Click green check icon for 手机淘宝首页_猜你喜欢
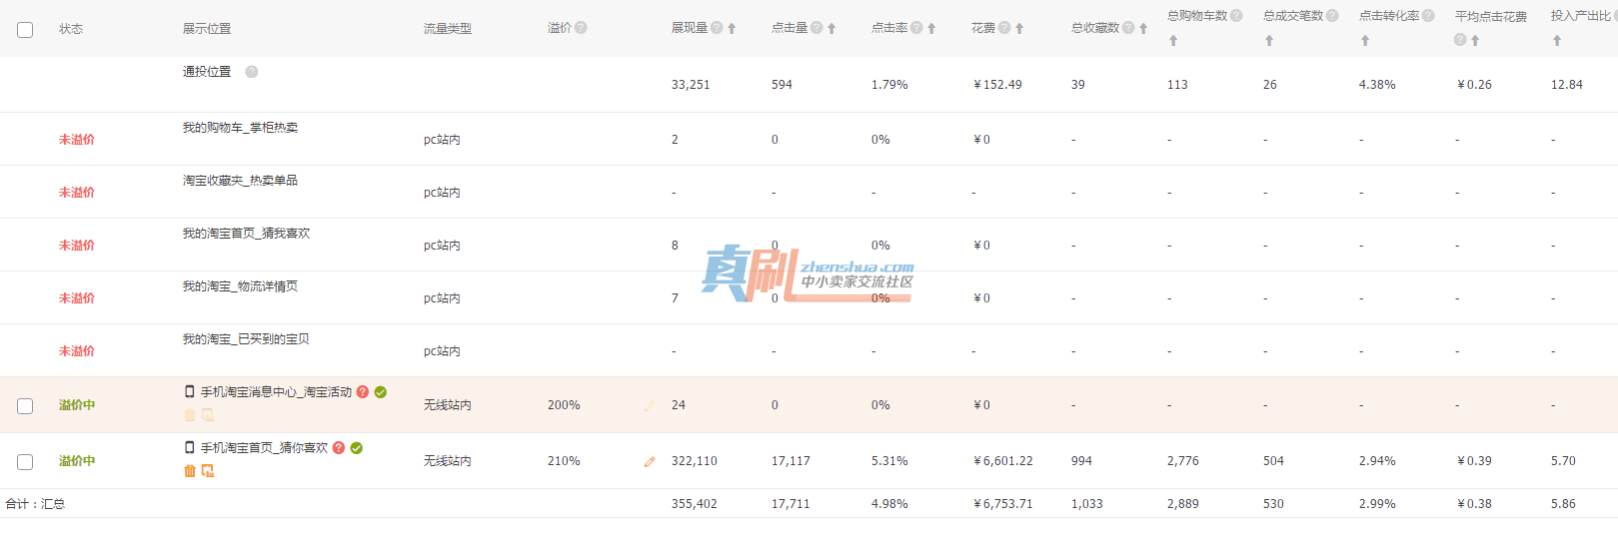 (357, 448)
